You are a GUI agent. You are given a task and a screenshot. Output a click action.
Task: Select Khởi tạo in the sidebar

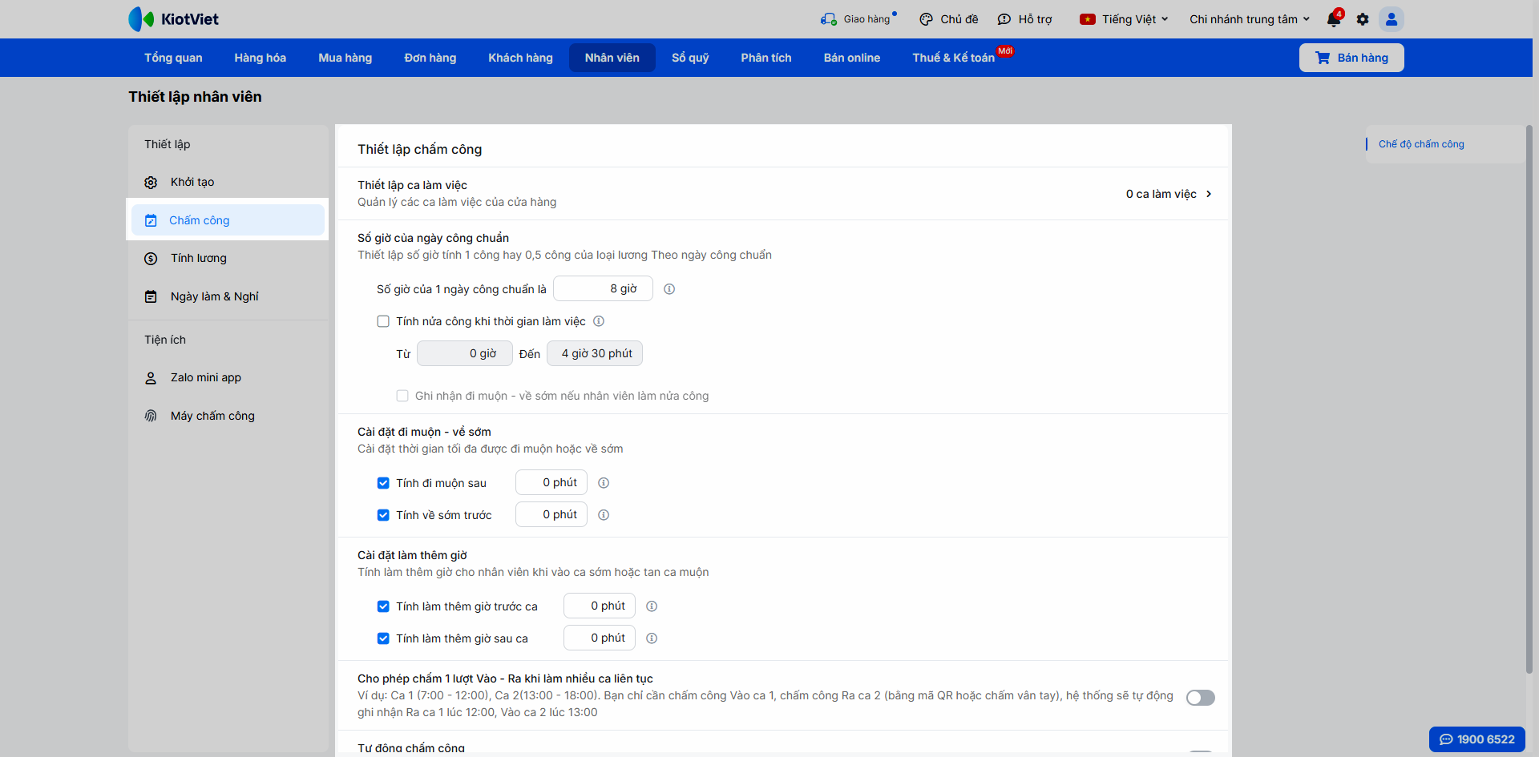tap(228, 183)
